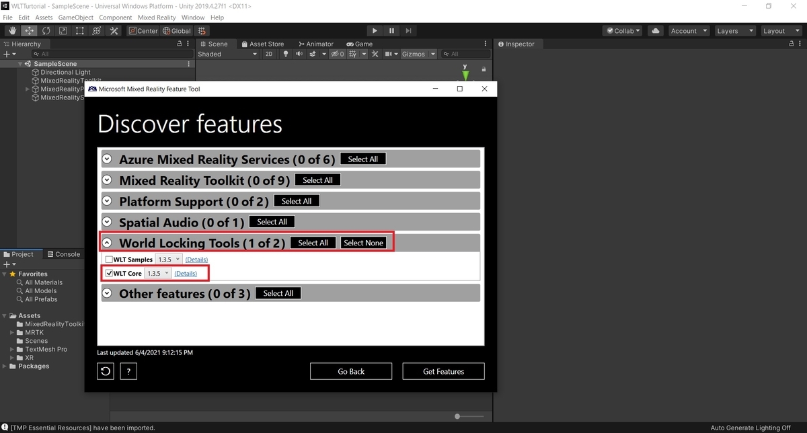
Task: Toggle grid snapping icon next to Global
Action: [202, 31]
